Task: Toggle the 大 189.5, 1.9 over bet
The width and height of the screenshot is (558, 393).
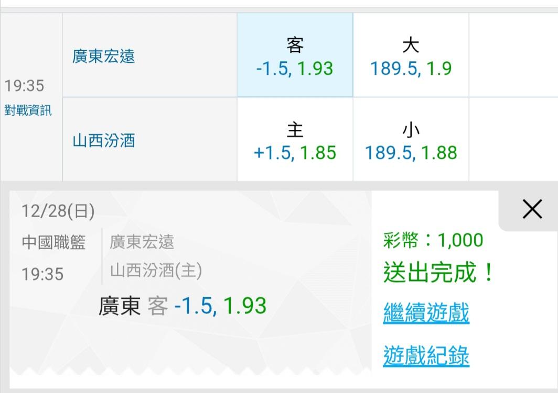Action: pos(411,55)
